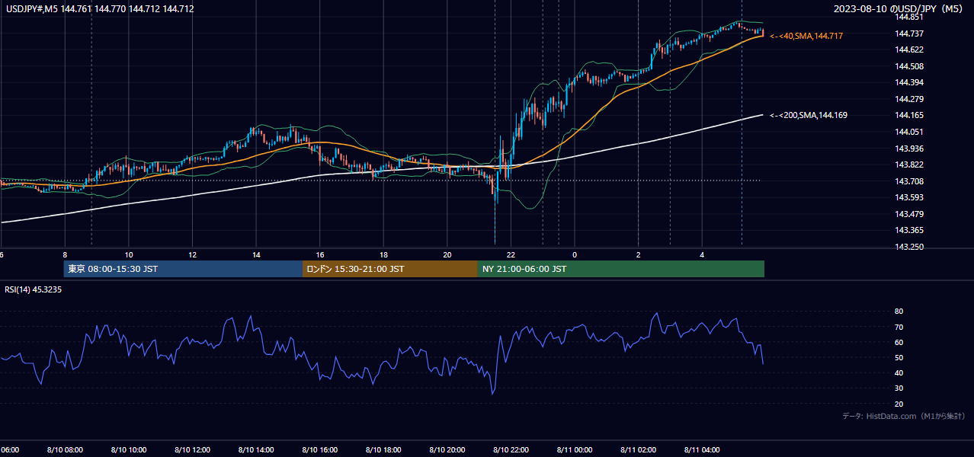The width and height of the screenshot is (974, 457).
Task: Click the 2023-08-10 のUSD/JPY（M5） heading
Action: tap(899, 8)
